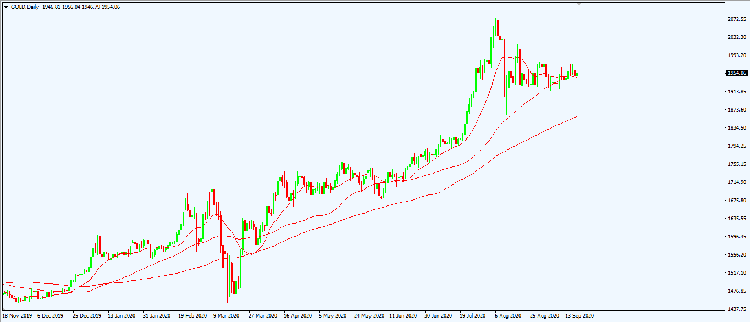Click the 1913.85 price axis label
Screen dimensions: 751x323
737,92
